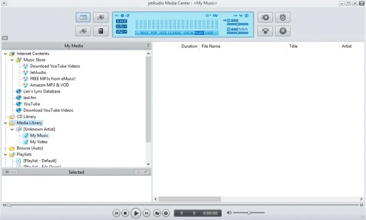Mute audio via the speaker icon
366x220 pixels.
229,212
